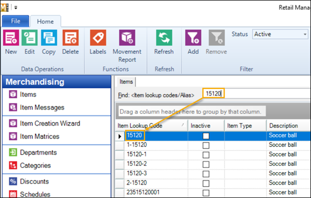Click the Items cube icon in the sidebar
311x198 pixels.
click(13, 94)
